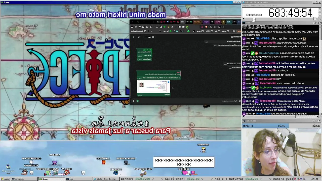This screenshot has height=181, width=322.
Task: Open the 'social' bookmarks folder
Action: (200, 31)
